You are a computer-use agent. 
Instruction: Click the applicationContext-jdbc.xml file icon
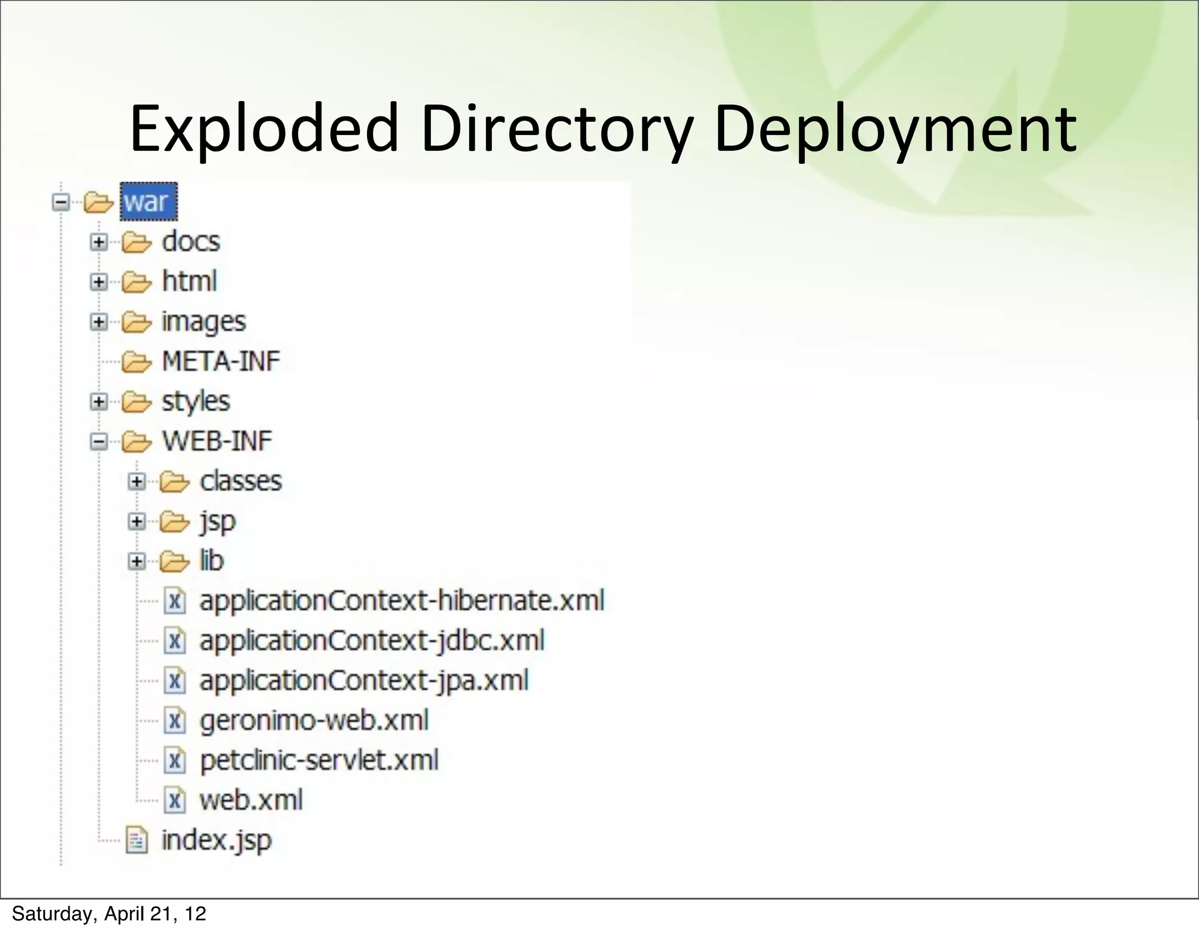coord(174,641)
